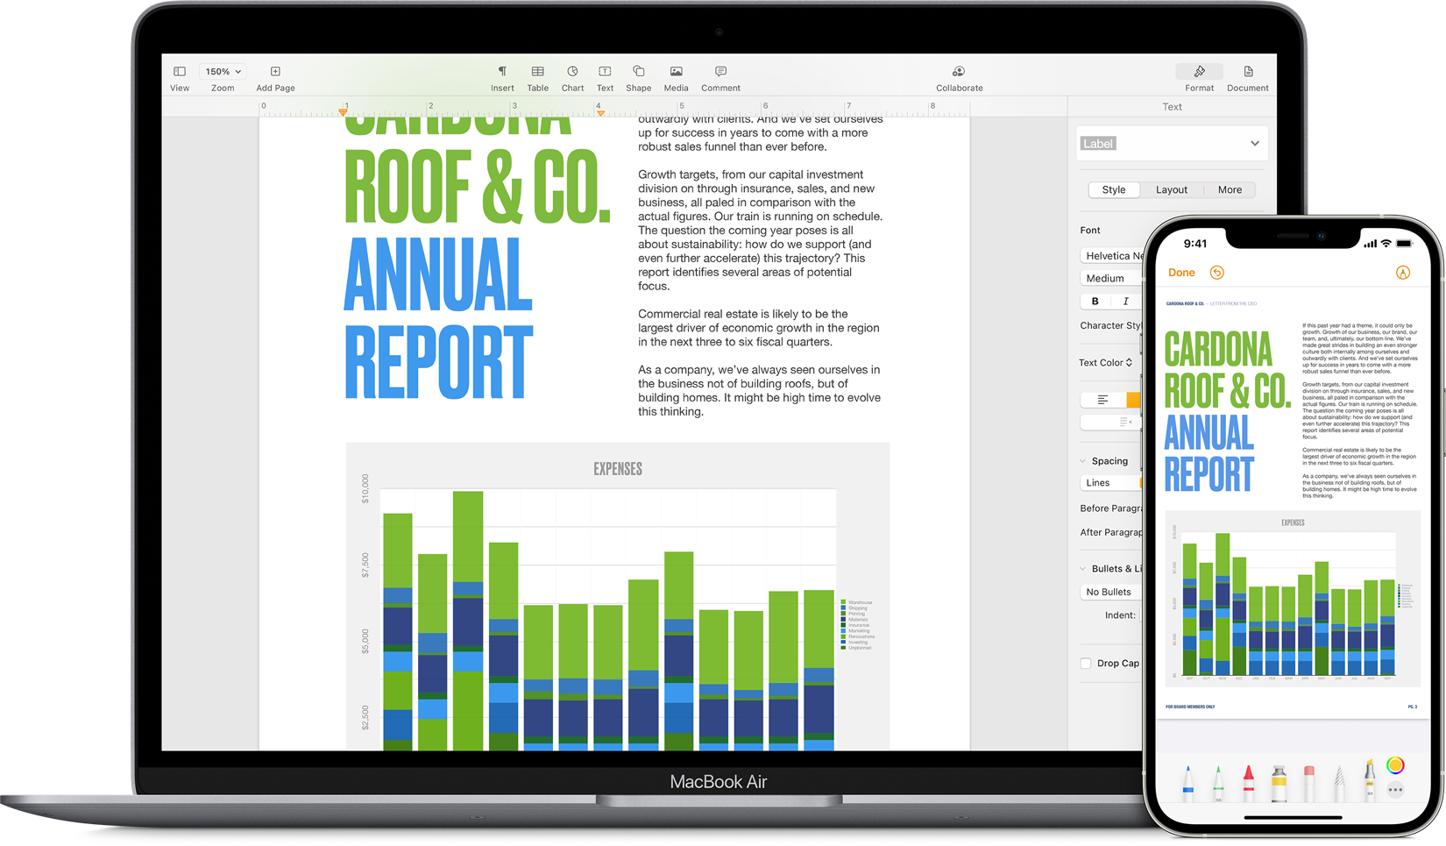Tap the undo arrow on iPhone
This screenshot has height=846, width=1446.
point(1217,273)
